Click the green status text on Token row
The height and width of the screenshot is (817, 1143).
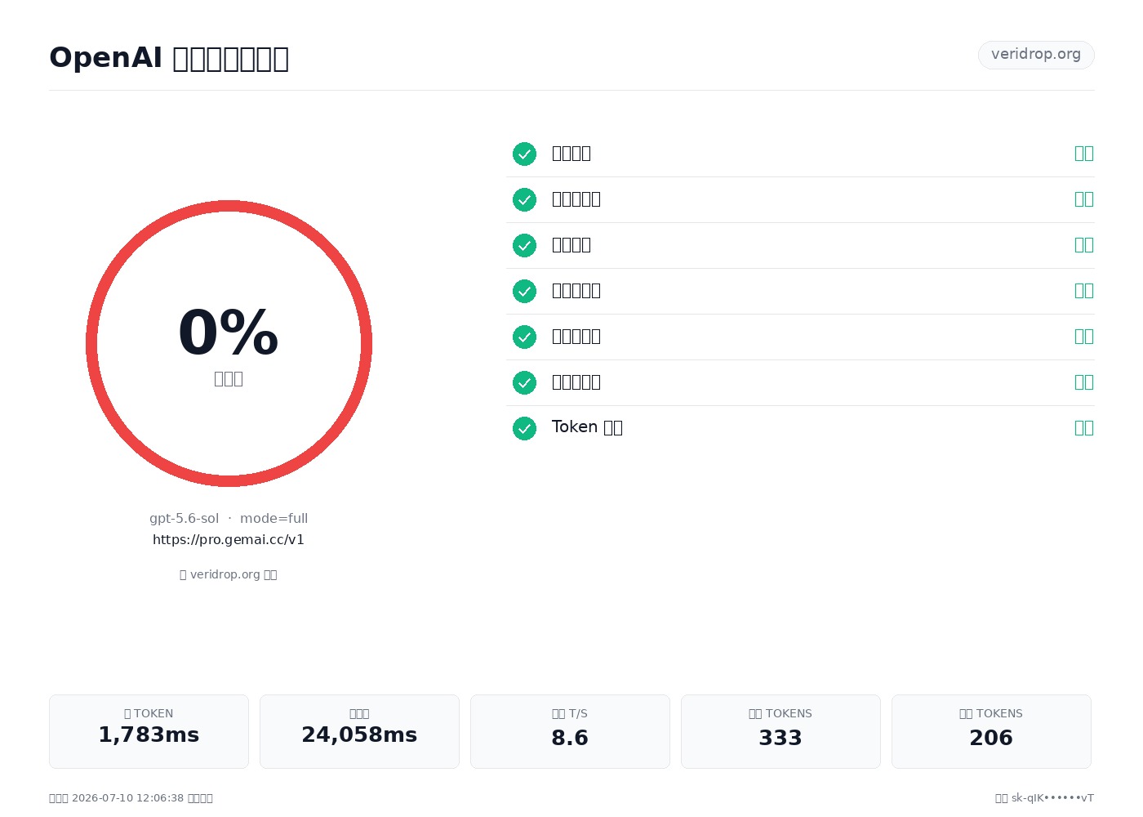pos(1084,428)
